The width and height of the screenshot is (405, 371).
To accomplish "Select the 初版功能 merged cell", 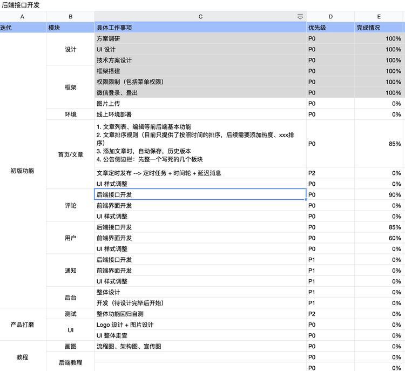I will [23, 171].
